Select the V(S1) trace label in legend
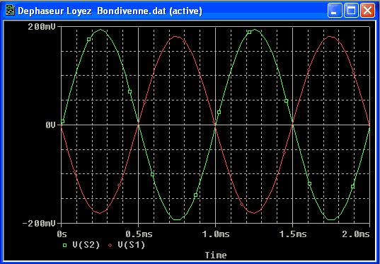 [x=131, y=245]
